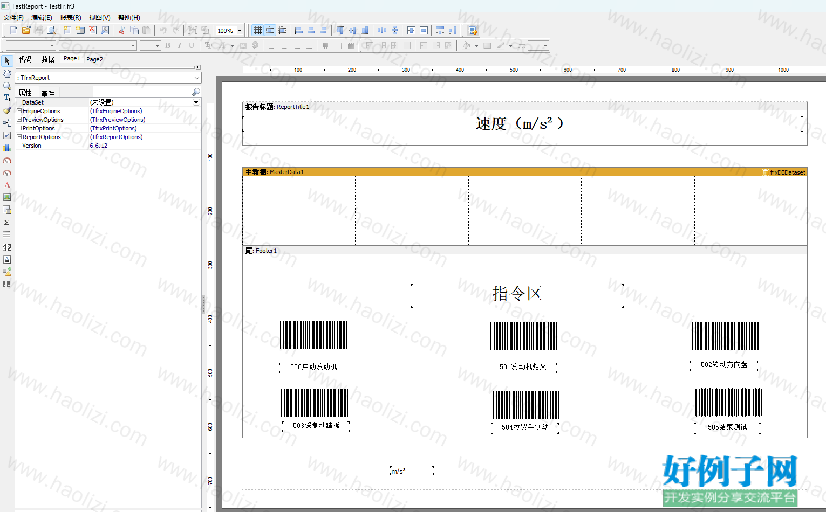Screen dimensions: 826x512
Task: Toggle show grid on the toolbar
Action: [258, 30]
